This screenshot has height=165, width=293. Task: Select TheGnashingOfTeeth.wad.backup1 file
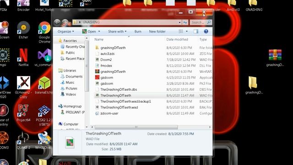point(153,101)
